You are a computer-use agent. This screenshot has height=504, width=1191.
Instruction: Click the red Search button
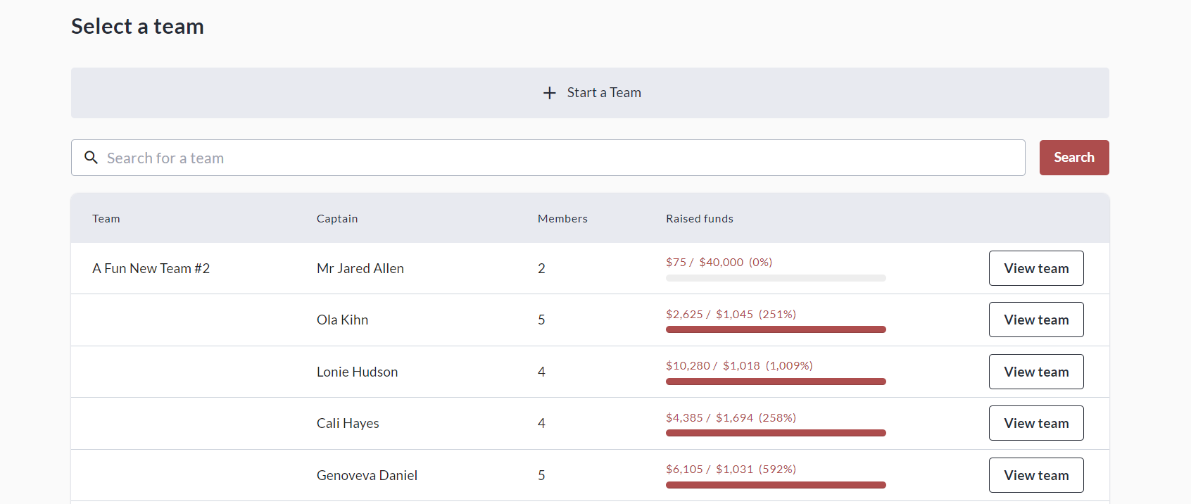[x=1073, y=158]
